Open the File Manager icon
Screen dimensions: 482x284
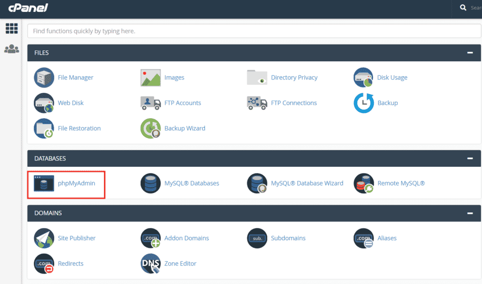point(44,78)
